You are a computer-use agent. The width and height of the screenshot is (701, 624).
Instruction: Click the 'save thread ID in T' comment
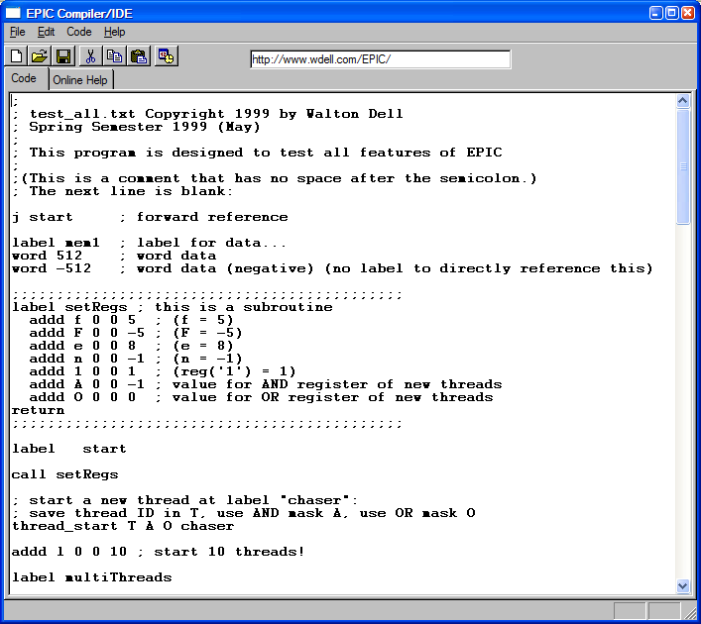243,513
